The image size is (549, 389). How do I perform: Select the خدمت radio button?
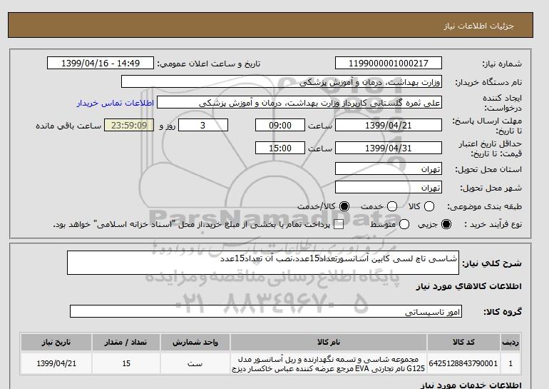[x=392, y=206]
